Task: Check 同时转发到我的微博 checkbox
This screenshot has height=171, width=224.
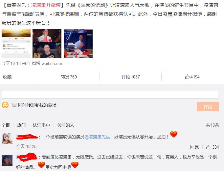Action: pos(14,105)
